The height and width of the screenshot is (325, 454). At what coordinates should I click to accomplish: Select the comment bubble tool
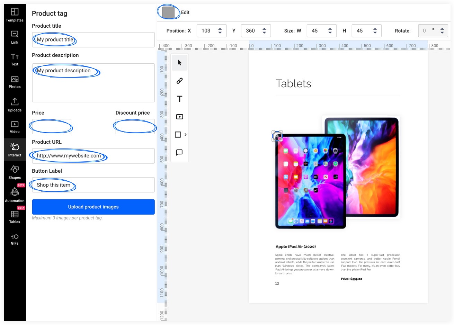tap(179, 152)
